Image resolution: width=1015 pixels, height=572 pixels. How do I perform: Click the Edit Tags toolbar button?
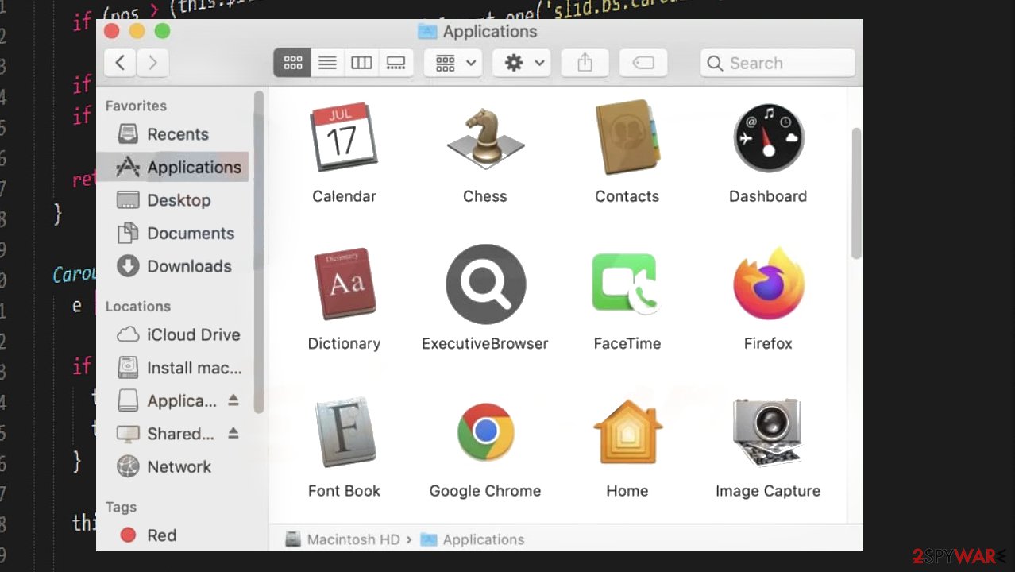pos(643,63)
